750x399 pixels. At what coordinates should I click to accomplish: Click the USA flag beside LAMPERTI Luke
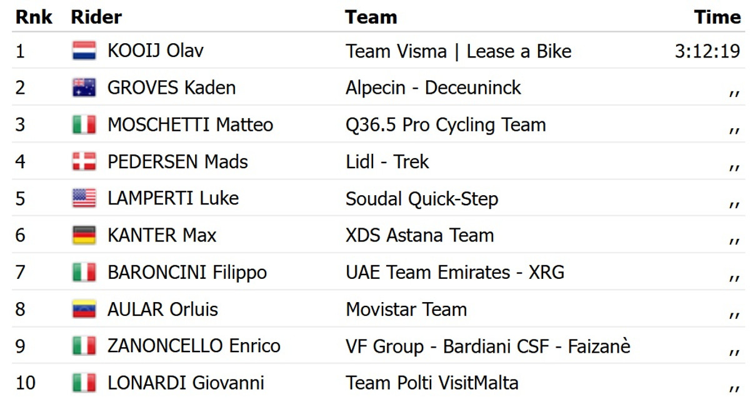click(84, 198)
